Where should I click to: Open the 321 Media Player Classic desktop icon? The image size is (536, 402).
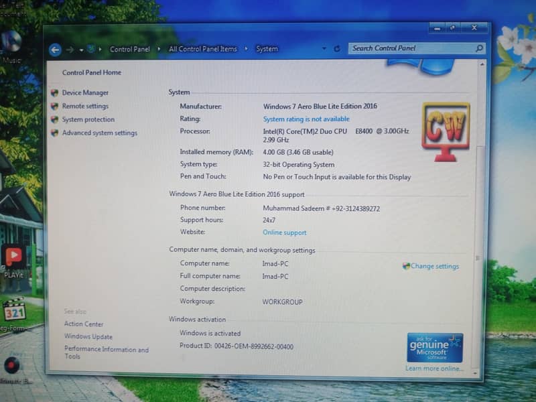pos(14,310)
